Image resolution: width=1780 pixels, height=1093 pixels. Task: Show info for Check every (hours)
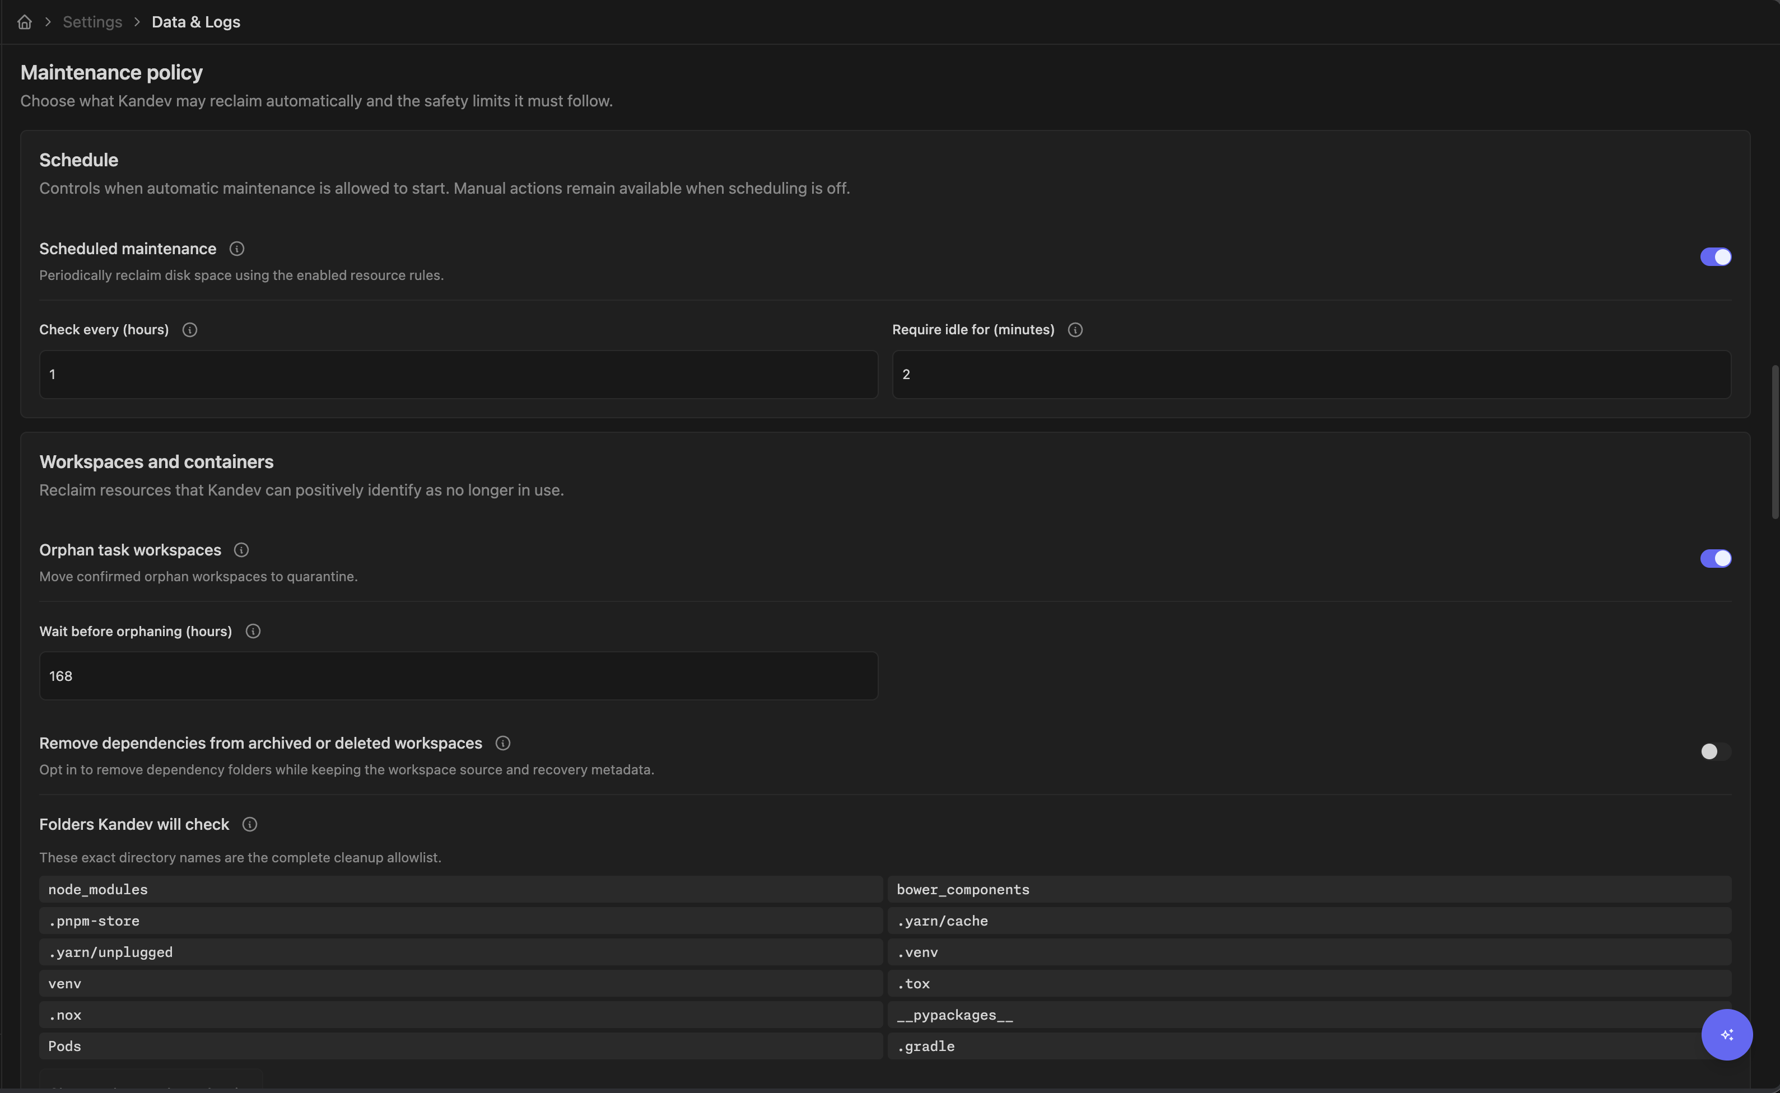click(x=189, y=330)
